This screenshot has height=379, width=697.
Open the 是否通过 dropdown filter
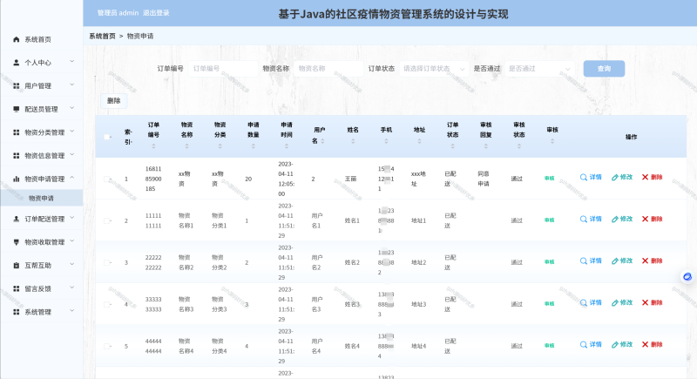coord(539,69)
